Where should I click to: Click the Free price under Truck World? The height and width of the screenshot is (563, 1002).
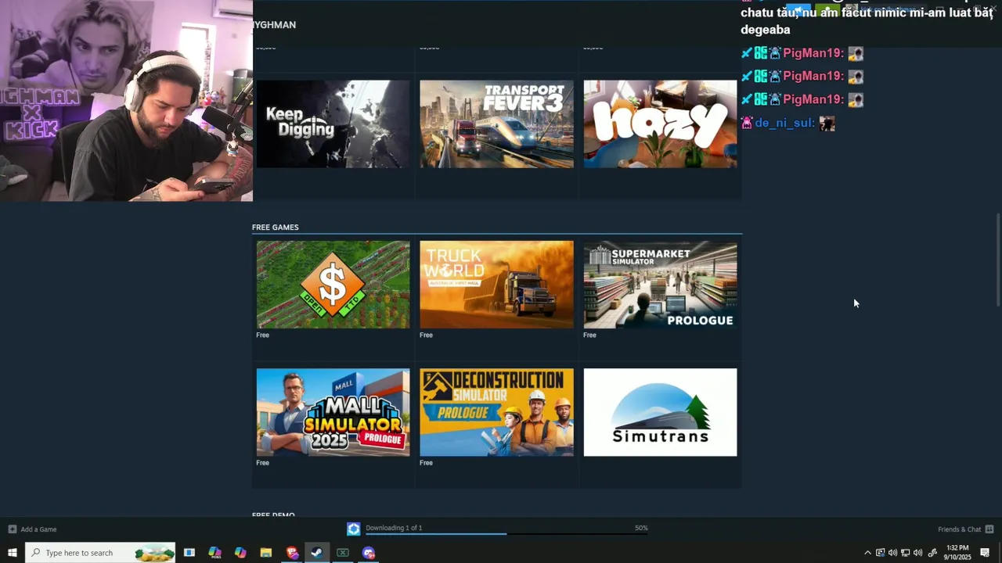click(426, 335)
